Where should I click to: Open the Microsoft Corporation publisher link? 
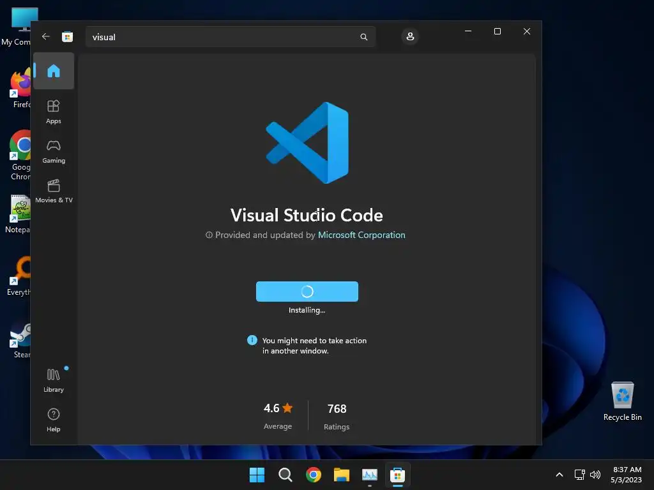(361, 235)
